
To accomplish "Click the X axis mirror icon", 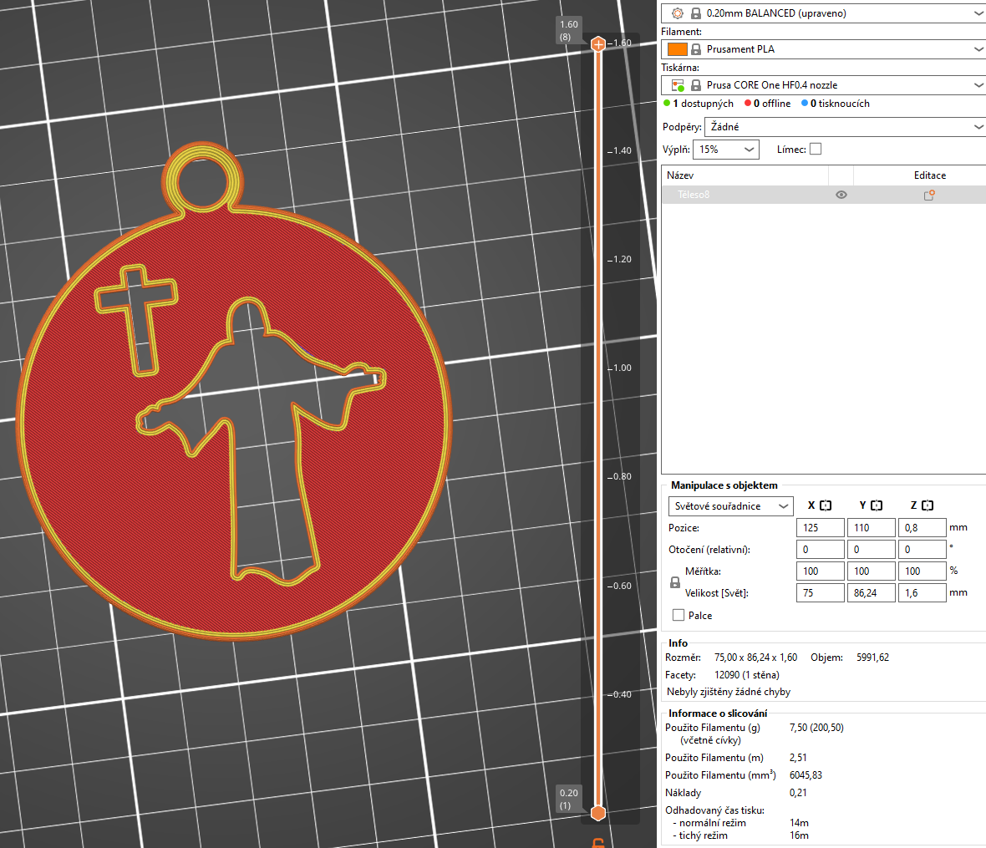I will 826,505.
